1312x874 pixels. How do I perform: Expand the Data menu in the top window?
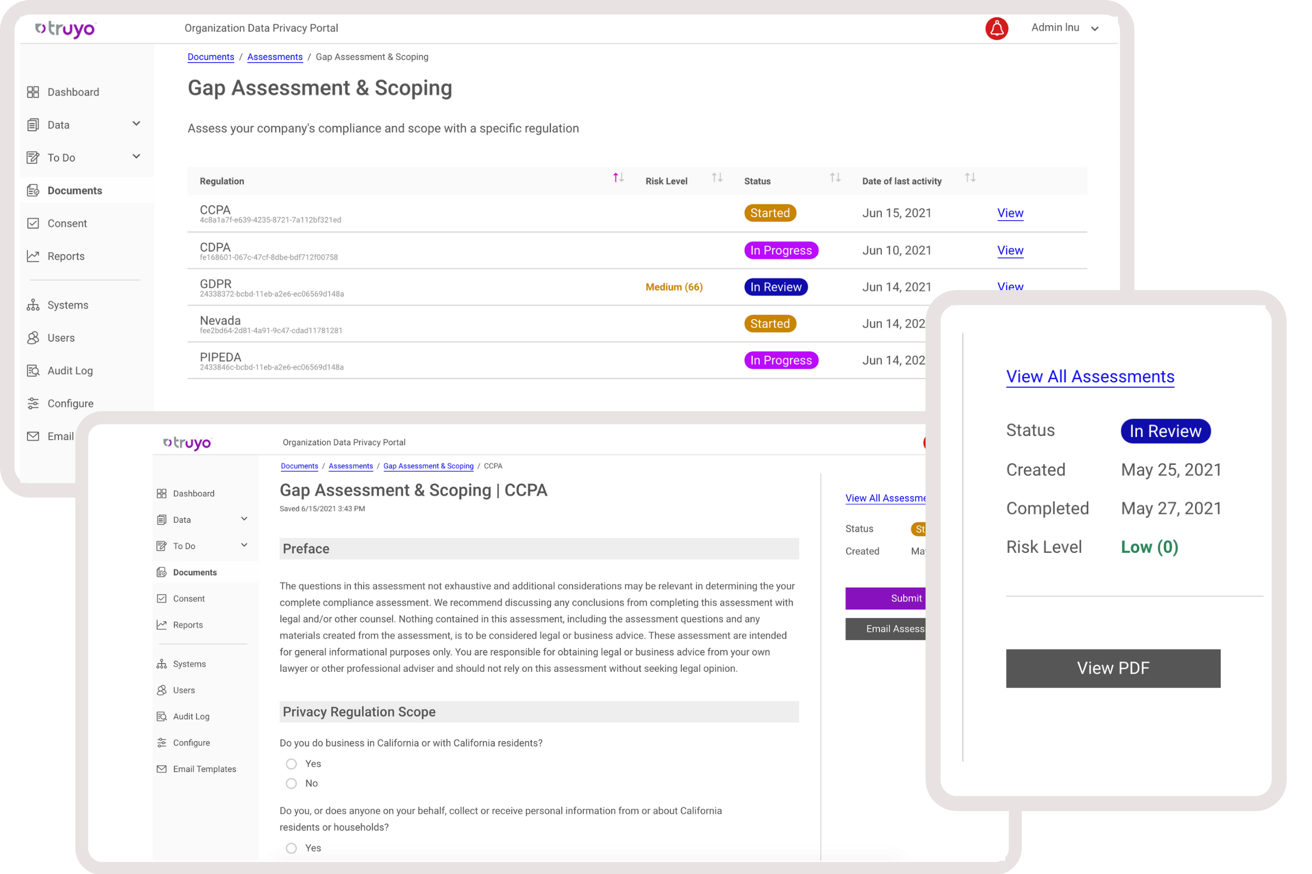point(136,124)
